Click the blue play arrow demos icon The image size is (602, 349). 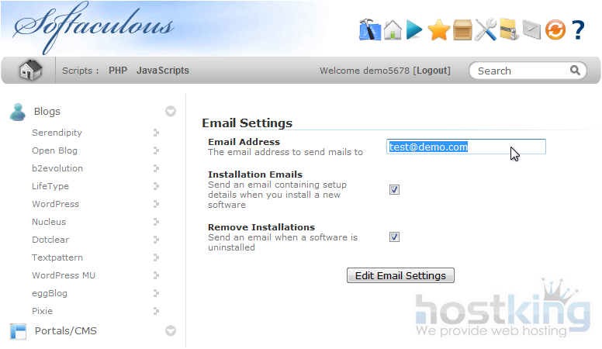tap(415, 30)
